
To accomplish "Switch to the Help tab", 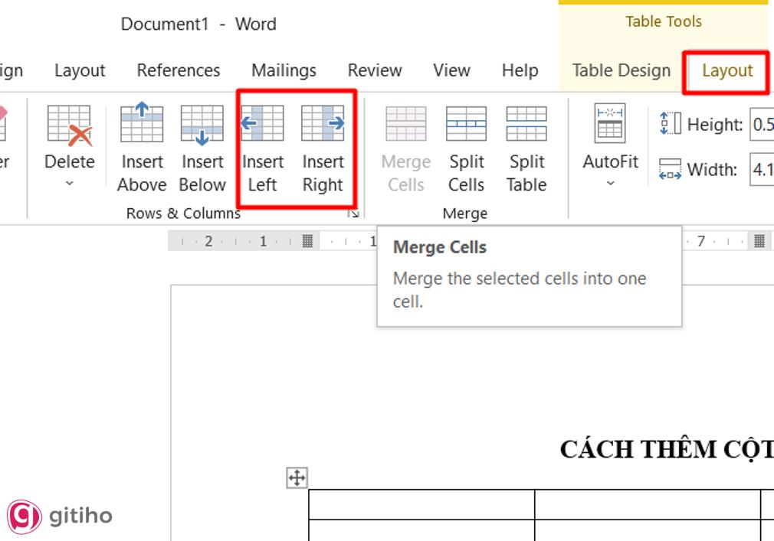I will [x=520, y=70].
